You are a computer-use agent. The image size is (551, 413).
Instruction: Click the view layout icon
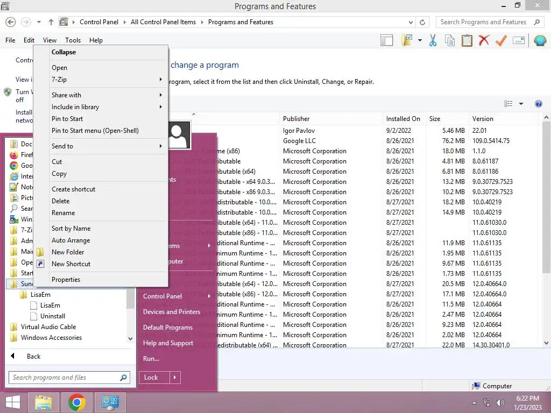(x=508, y=104)
